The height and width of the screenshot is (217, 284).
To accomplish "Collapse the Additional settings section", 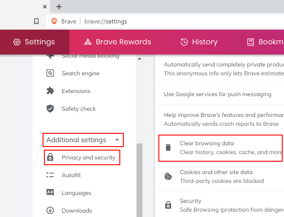I will 83,140.
